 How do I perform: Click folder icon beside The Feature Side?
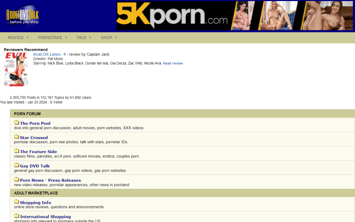[17, 151]
